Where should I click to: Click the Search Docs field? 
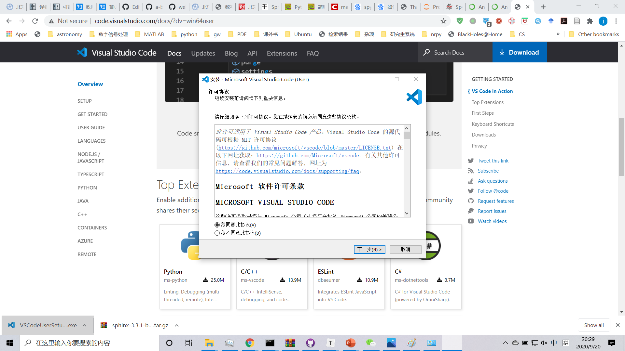point(455,52)
